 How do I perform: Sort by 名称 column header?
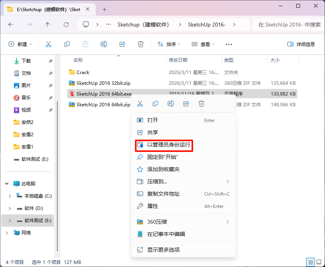[x=78, y=60]
